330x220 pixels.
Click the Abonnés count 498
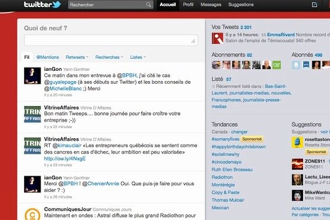319,55
